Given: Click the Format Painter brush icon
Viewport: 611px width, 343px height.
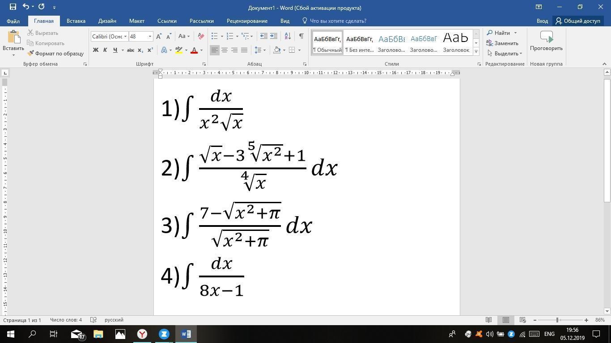Looking at the screenshot, I should pos(31,54).
